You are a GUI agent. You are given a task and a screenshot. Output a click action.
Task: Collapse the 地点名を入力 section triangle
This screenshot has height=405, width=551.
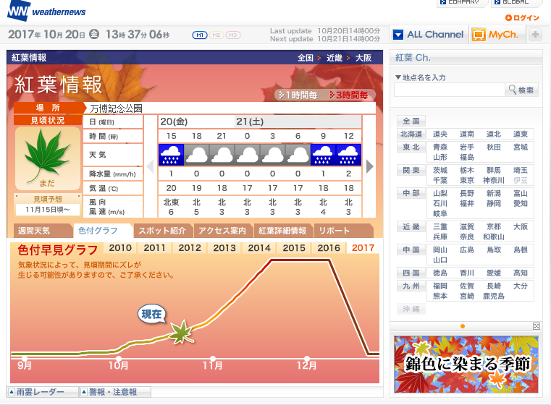click(x=398, y=77)
